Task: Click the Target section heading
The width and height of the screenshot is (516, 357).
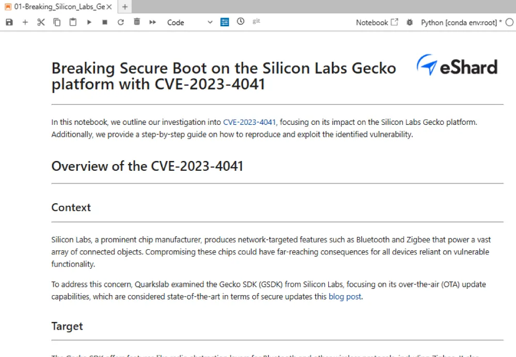Action: click(x=67, y=326)
